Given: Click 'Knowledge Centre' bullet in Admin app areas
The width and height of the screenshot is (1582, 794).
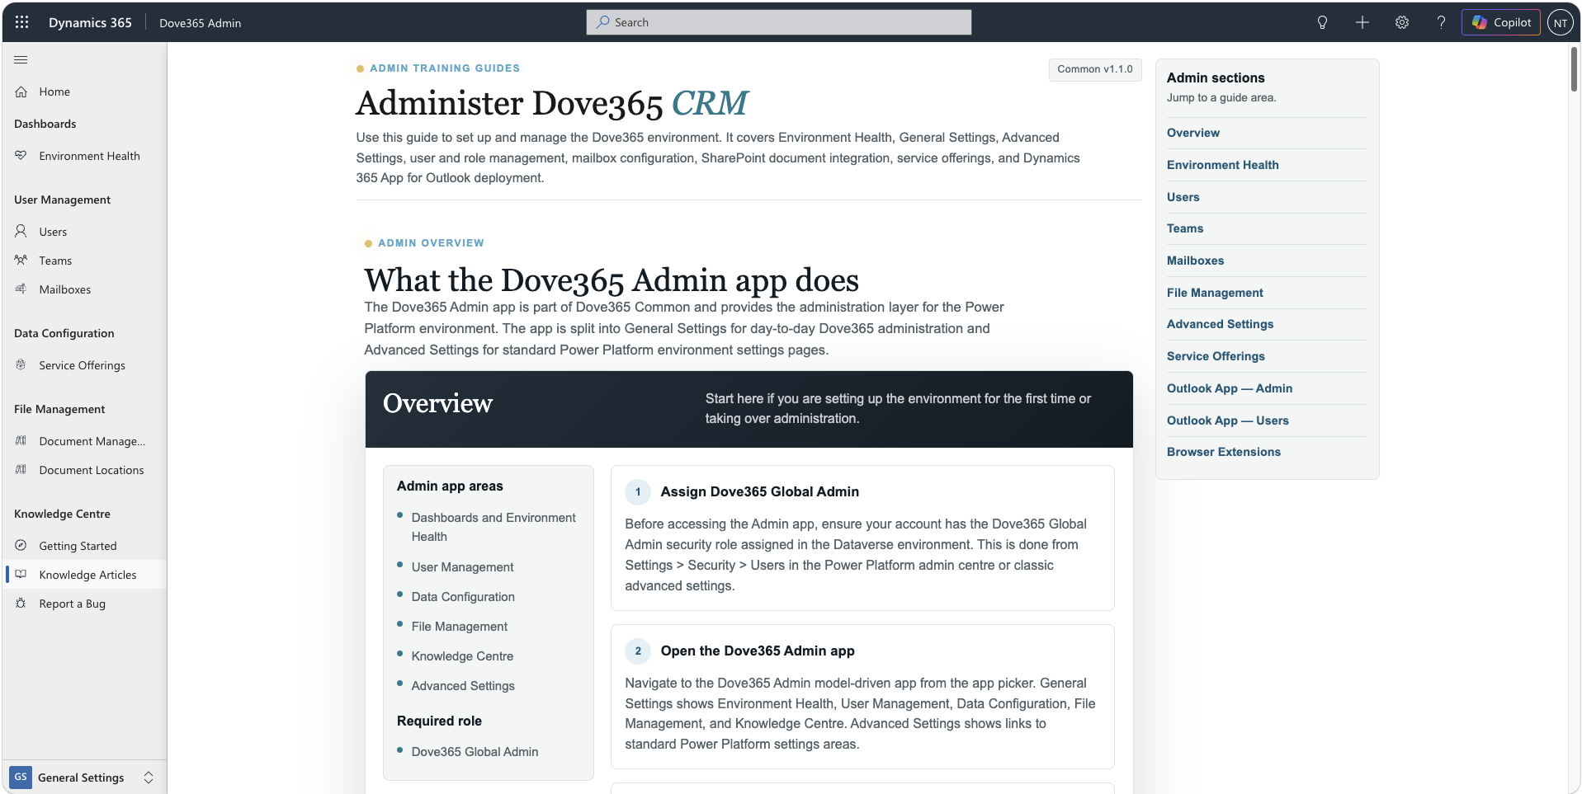Looking at the screenshot, I should [462, 656].
